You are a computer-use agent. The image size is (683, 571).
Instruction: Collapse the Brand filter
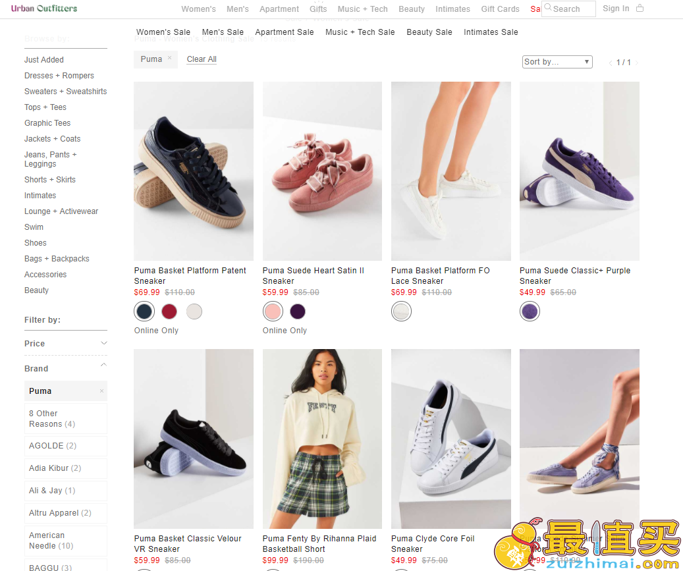click(x=66, y=368)
